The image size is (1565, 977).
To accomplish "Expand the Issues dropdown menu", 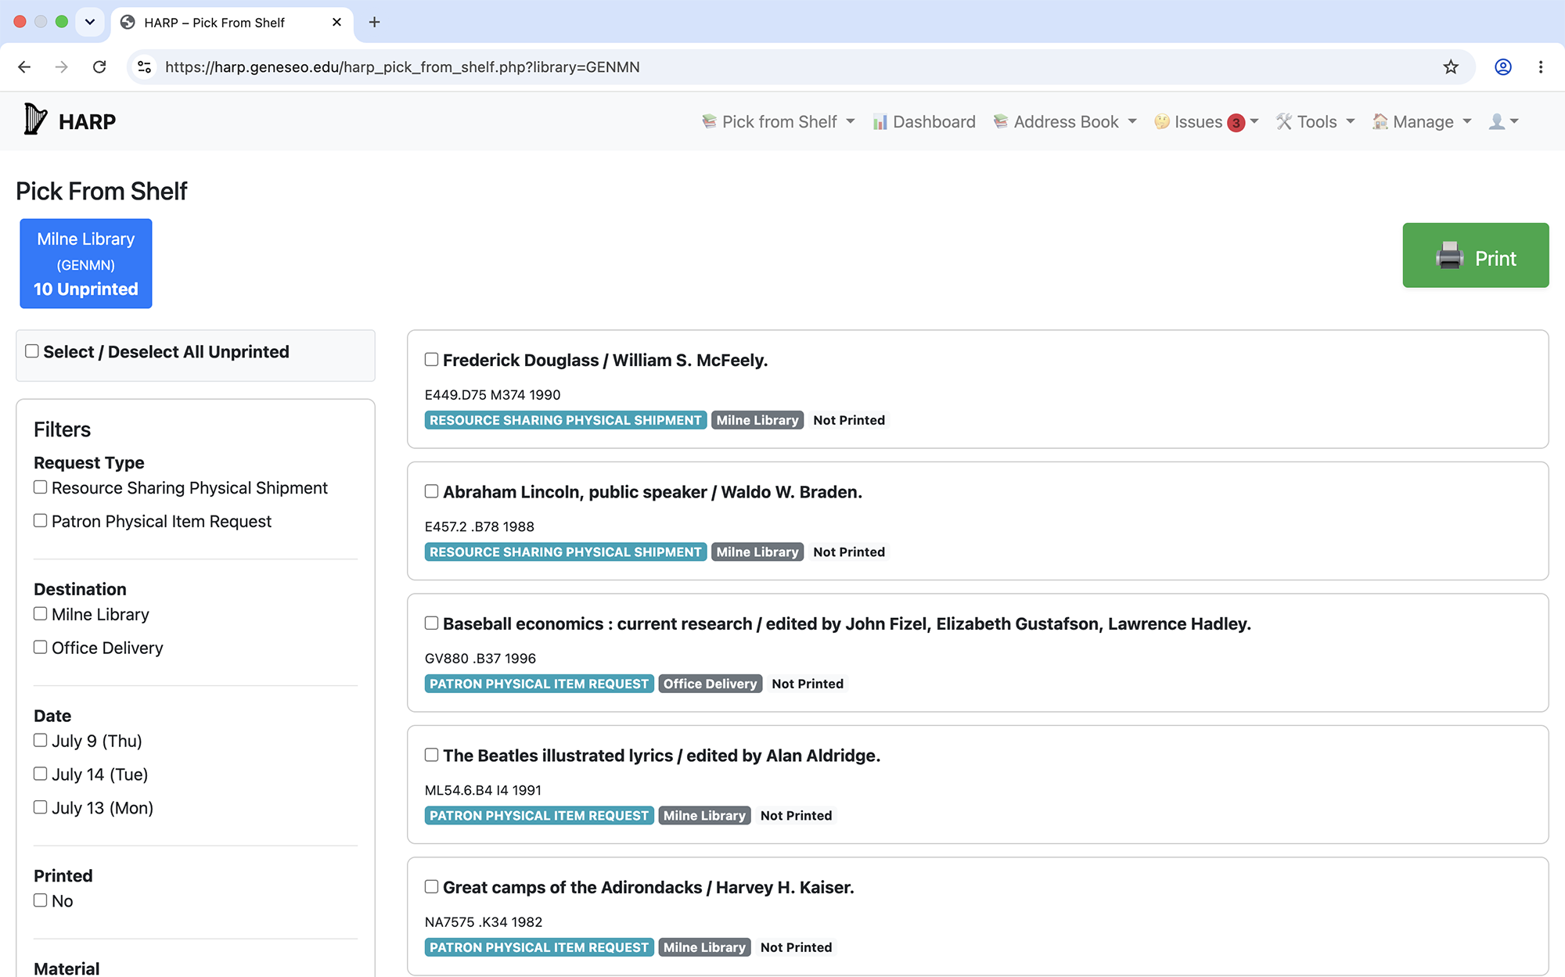I will (1254, 121).
